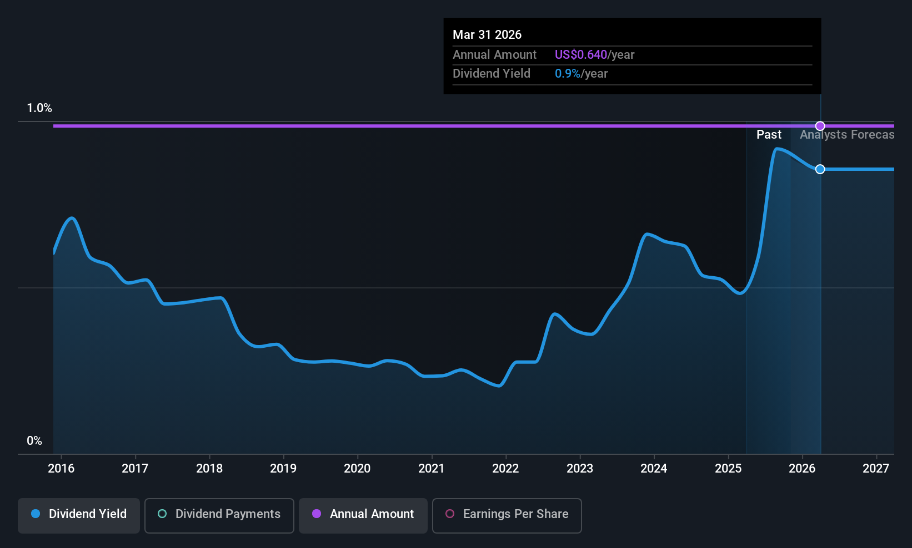Click the 2021 year label on the axis
The width and height of the screenshot is (912, 548).
[x=432, y=468]
